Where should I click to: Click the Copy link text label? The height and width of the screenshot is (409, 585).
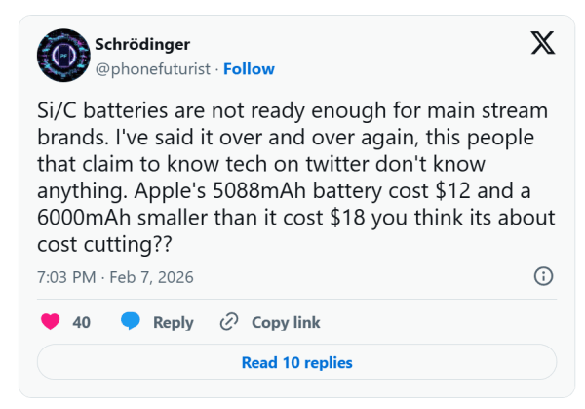(286, 322)
